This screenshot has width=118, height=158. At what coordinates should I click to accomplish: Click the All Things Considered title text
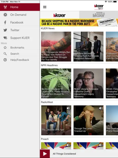pyautogui.click(x=64, y=154)
